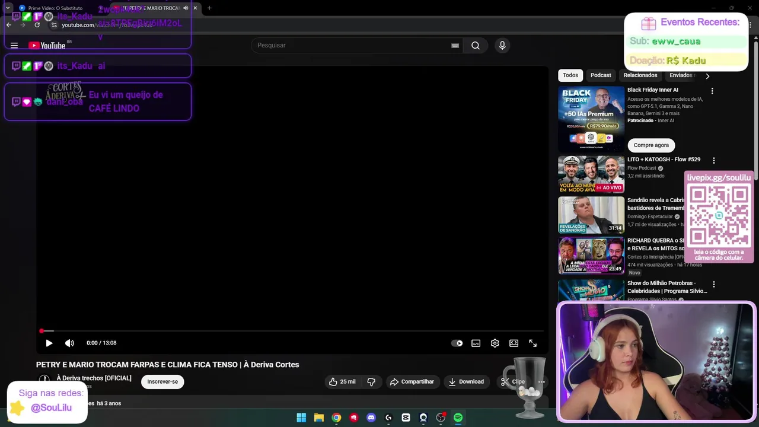Open RICHARD QUEBRA video thumbnail

click(591, 255)
